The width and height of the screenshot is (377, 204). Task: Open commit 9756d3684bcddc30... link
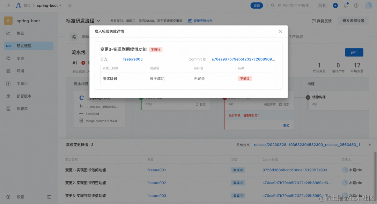click(x=296, y=170)
